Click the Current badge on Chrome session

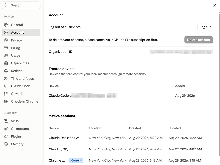[x=76, y=160]
